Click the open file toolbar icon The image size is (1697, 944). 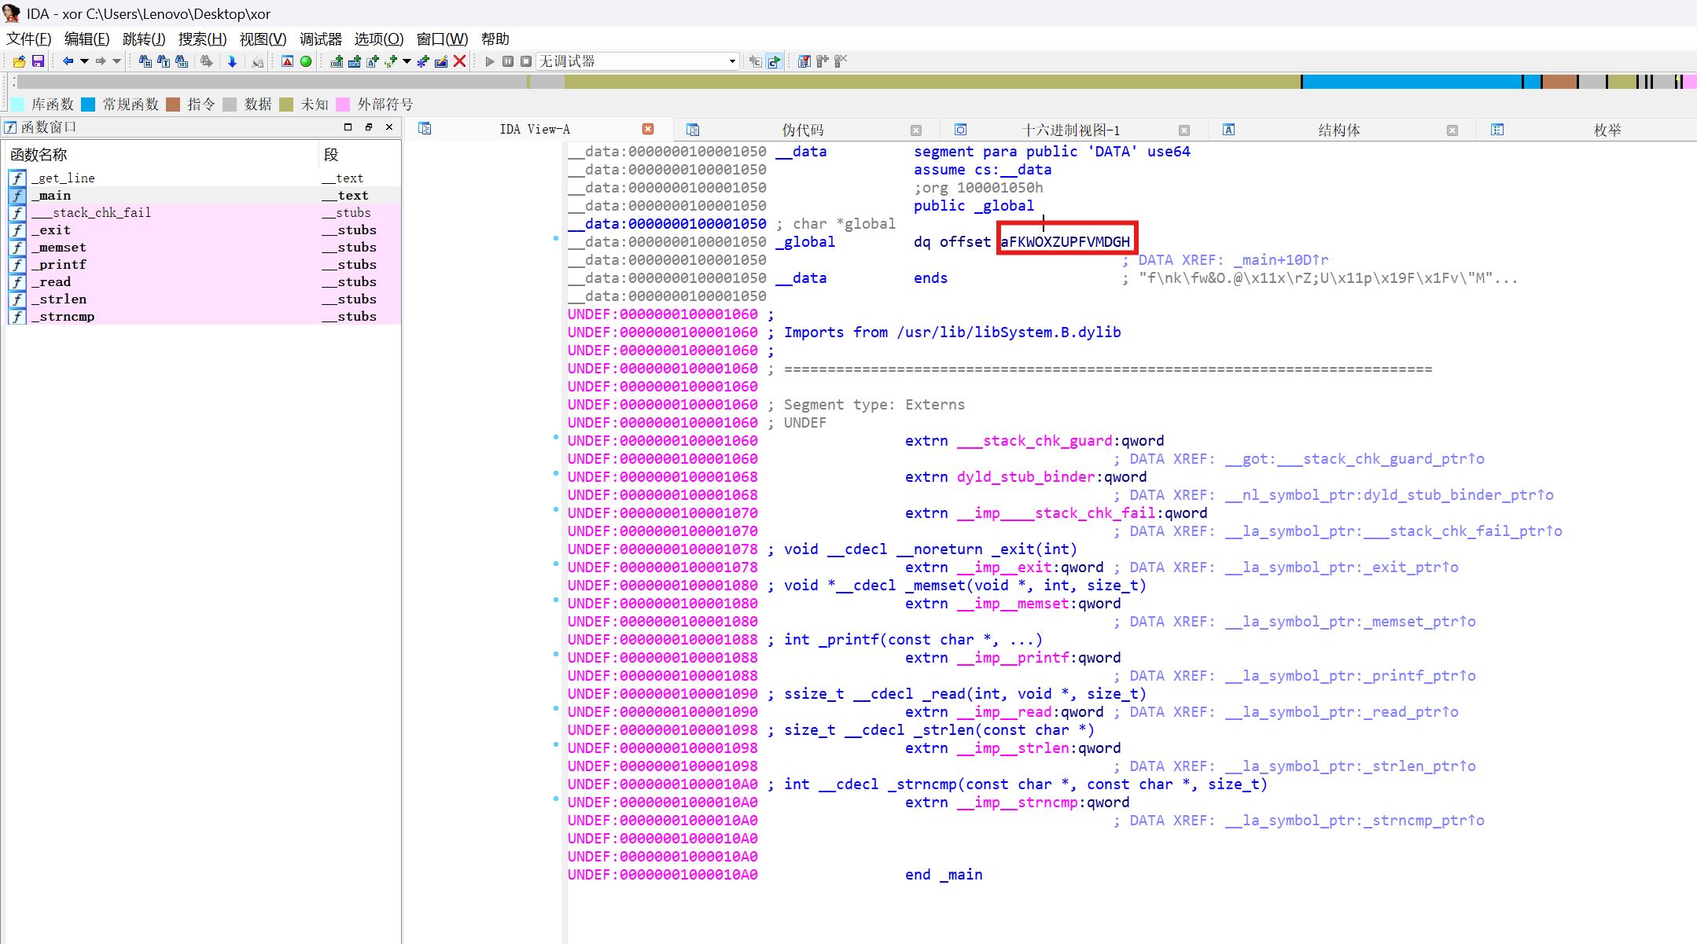click(20, 61)
